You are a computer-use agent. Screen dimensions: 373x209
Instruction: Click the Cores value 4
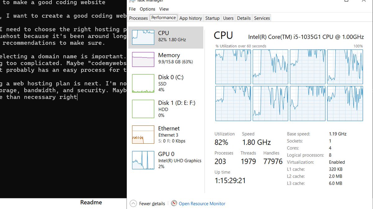click(x=330, y=148)
